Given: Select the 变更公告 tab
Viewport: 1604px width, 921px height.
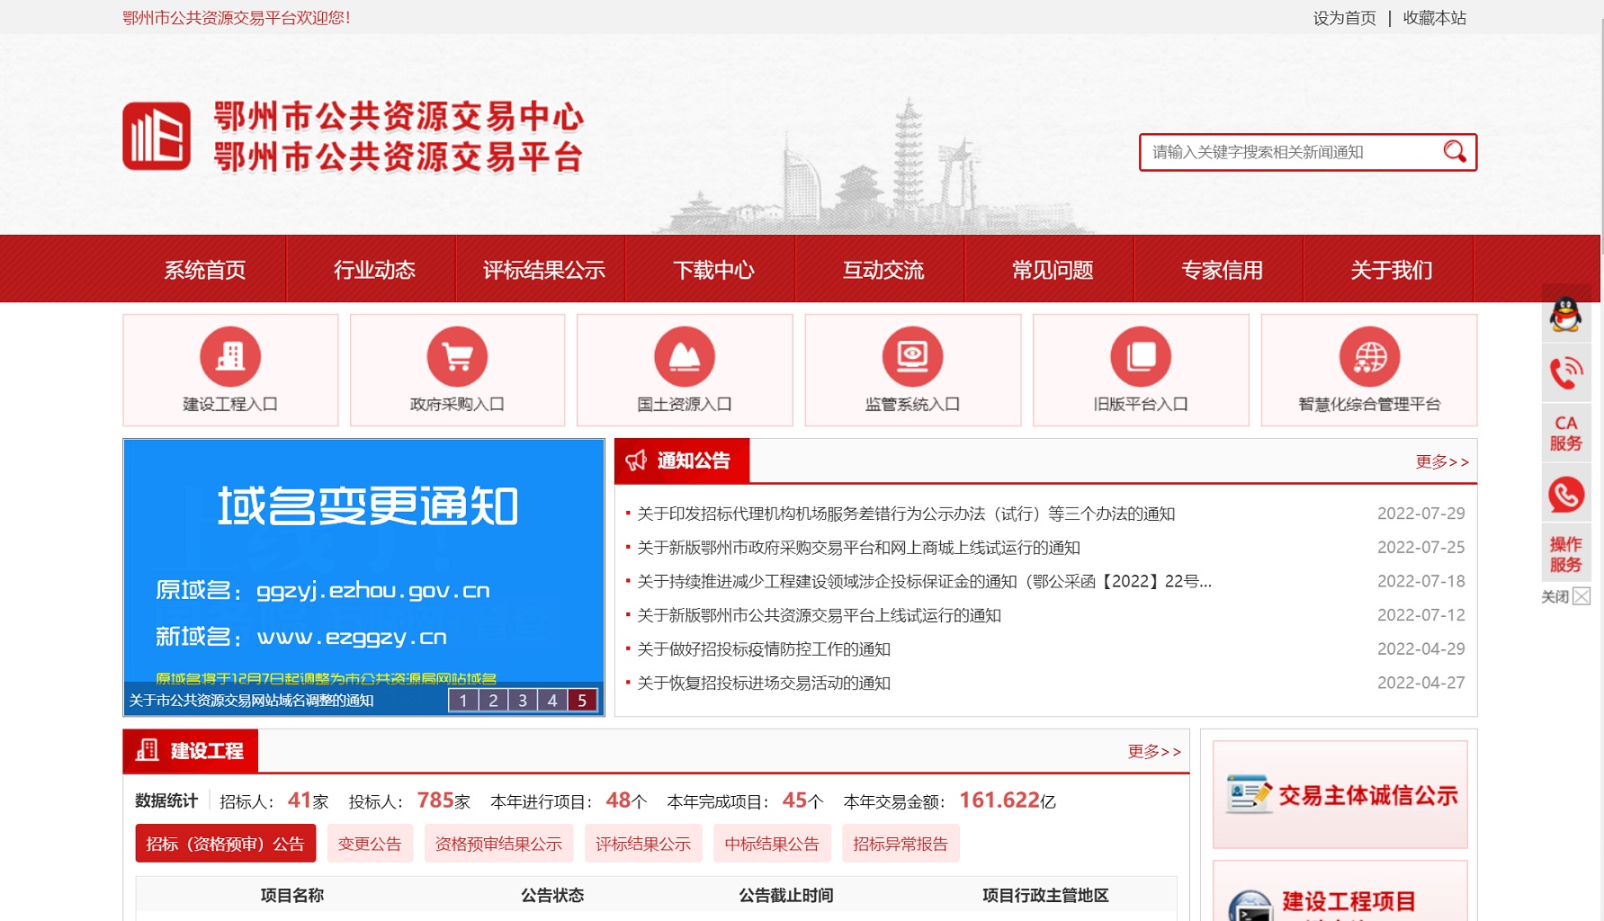Looking at the screenshot, I should [370, 844].
